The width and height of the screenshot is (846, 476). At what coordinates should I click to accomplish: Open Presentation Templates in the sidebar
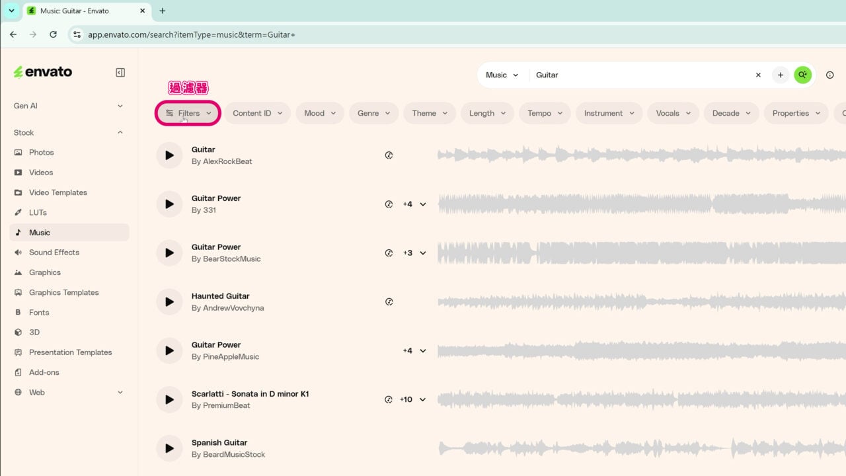point(69,352)
